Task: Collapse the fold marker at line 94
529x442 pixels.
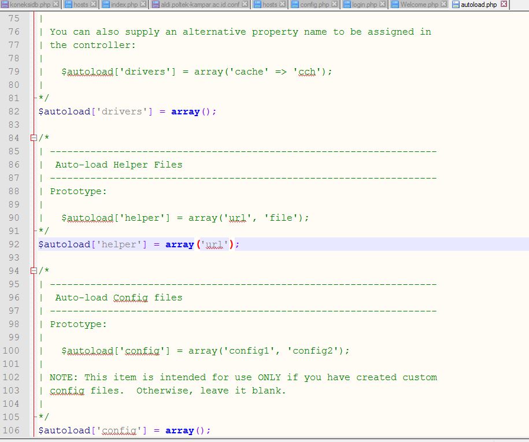Action: coord(33,270)
